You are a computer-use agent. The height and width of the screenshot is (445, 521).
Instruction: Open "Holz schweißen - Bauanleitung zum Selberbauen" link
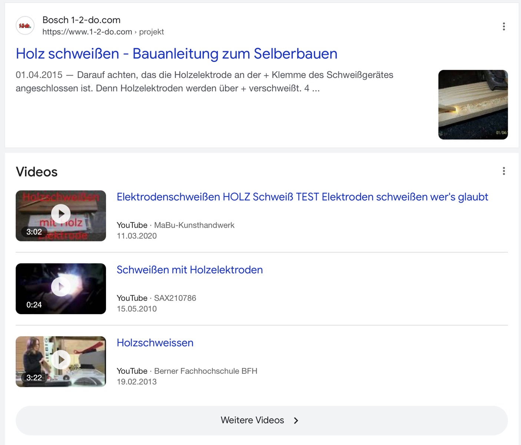177,54
